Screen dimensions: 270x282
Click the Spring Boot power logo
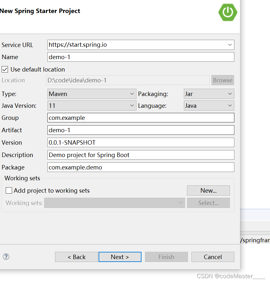click(228, 12)
